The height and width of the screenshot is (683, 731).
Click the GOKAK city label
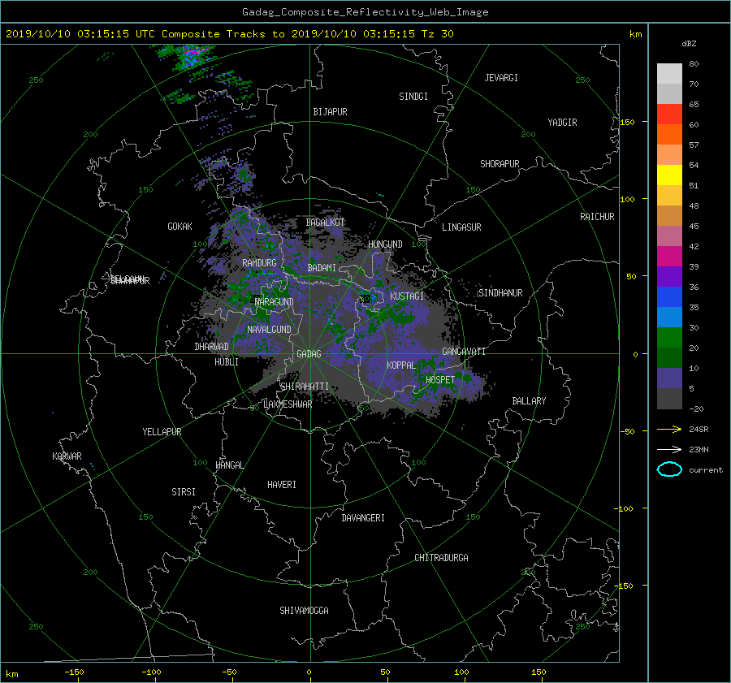click(x=180, y=227)
